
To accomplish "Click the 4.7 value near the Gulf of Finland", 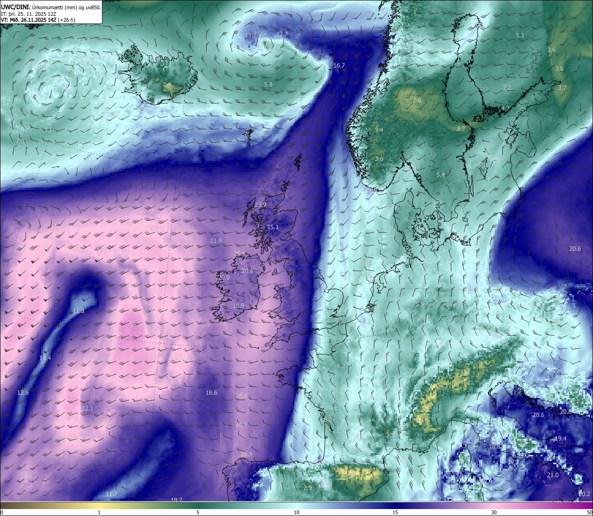I will click(x=505, y=109).
